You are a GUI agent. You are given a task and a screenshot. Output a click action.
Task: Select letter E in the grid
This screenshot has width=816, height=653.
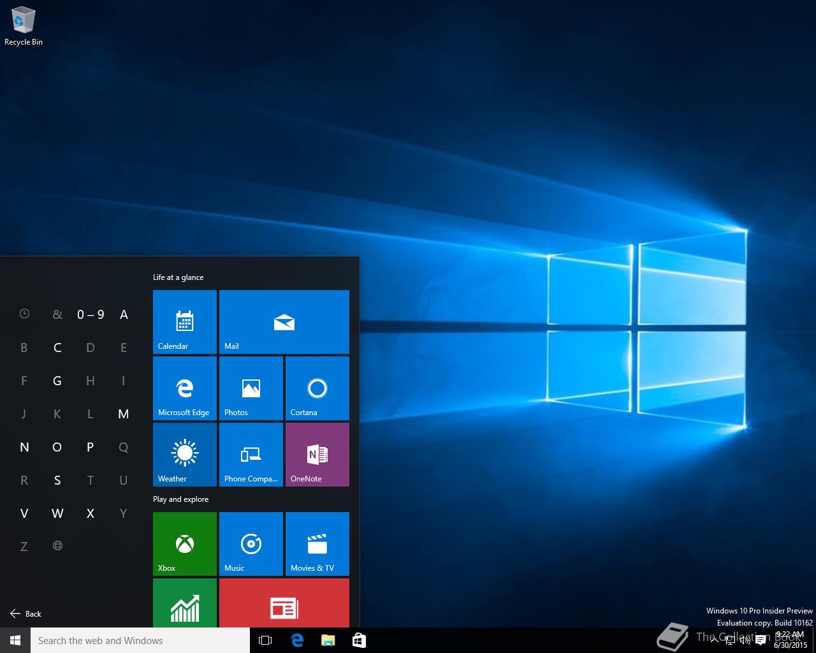point(124,348)
